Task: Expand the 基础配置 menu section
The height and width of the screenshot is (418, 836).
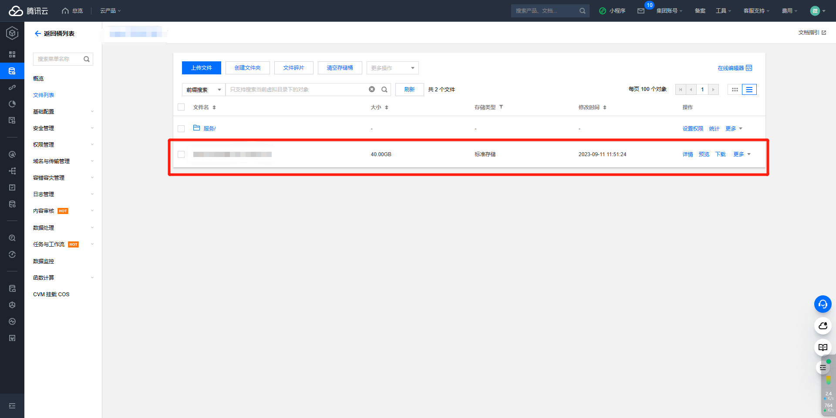Action: (x=63, y=112)
